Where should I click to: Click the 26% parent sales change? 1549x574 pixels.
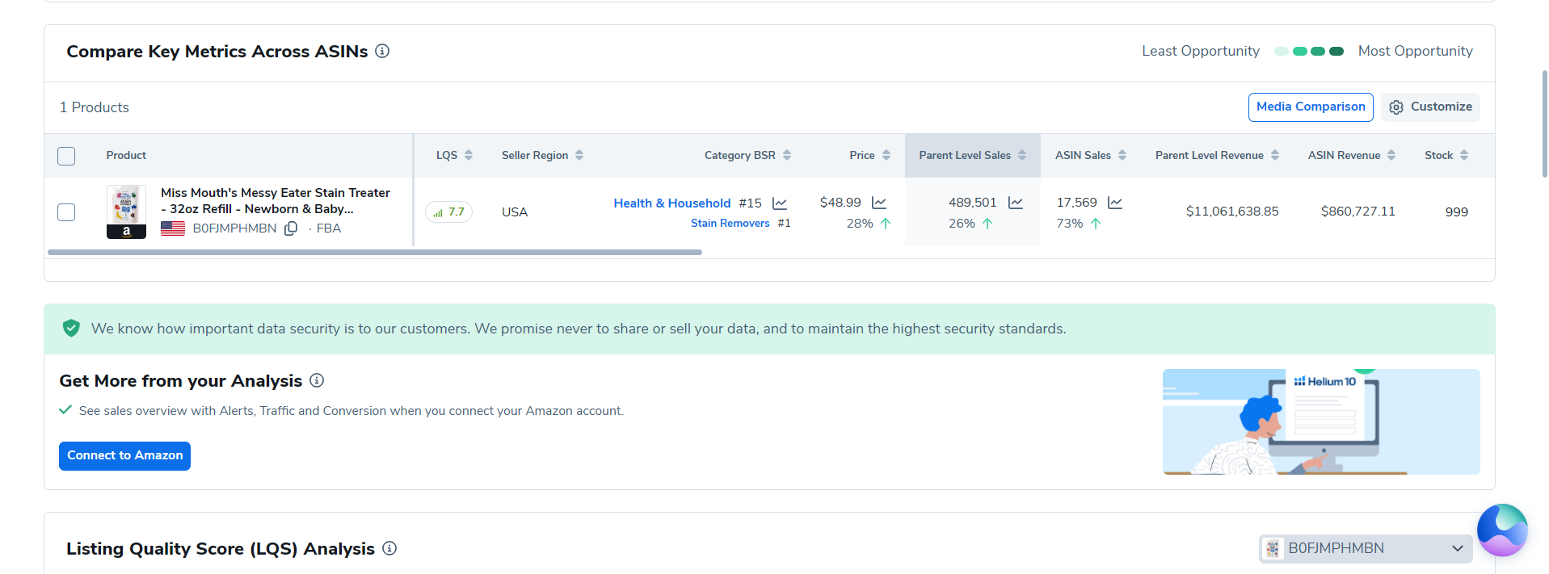(x=962, y=224)
